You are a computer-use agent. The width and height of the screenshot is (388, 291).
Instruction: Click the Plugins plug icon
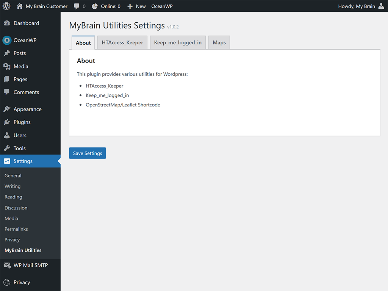coord(7,122)
